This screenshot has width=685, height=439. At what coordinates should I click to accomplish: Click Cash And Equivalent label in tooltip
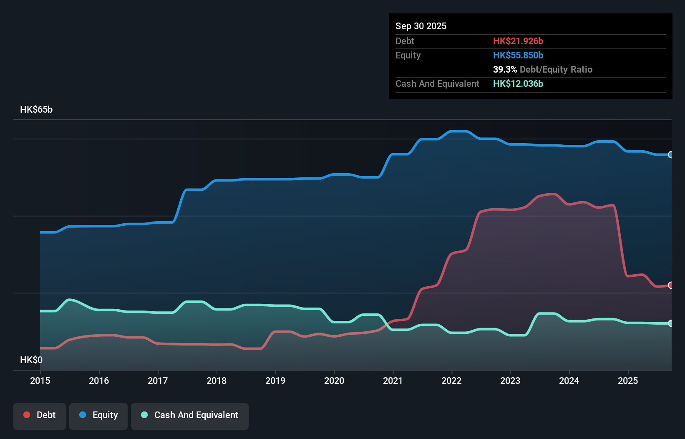tap(437, 84)
